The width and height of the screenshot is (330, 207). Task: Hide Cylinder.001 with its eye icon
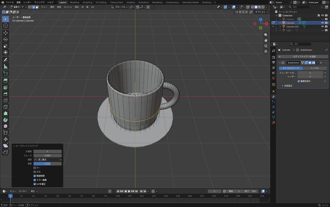(322, 27)
